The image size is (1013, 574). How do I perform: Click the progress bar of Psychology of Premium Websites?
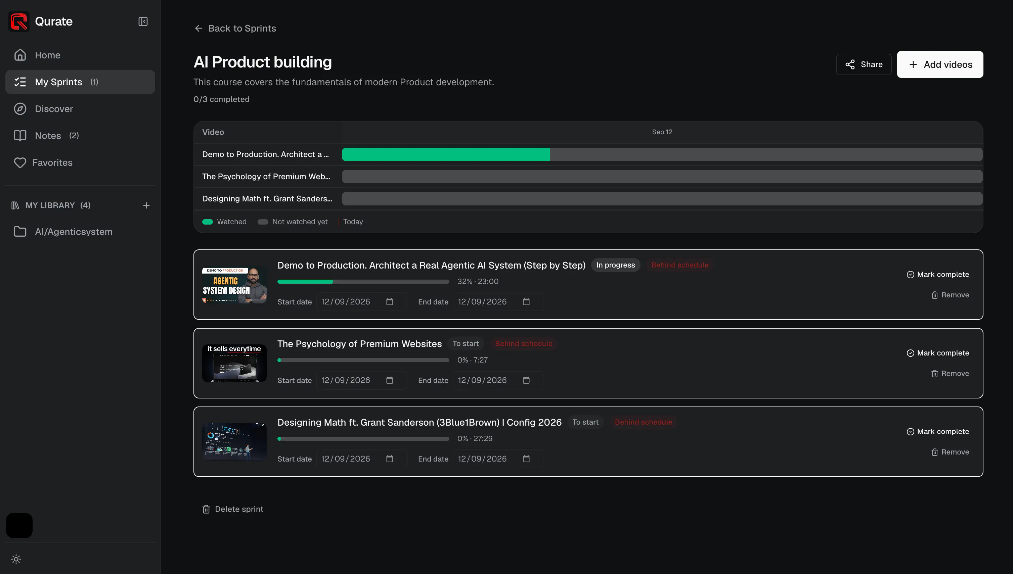(363, 360)
